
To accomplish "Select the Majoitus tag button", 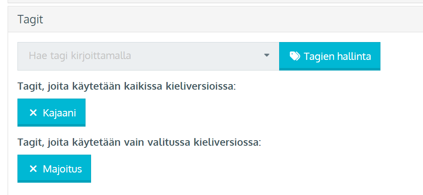I will [54, 168].
